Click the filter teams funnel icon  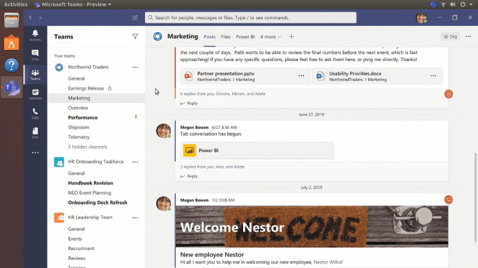(x=135, y=36)
